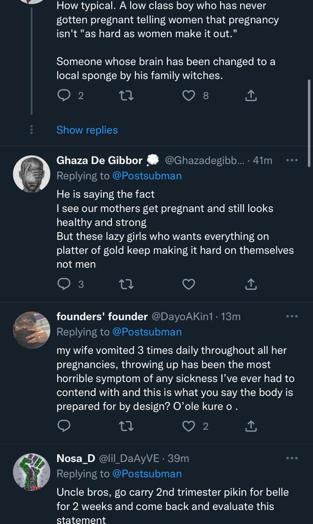Image resolution: width=313 pixels, height=524 pixels.
Task: Like the top reply with 8 likes
Action: point(189,96)
